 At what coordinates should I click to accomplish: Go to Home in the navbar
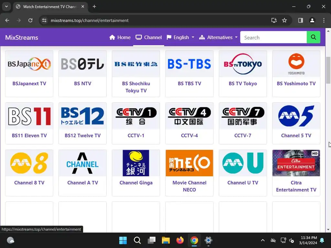(120, 37)
